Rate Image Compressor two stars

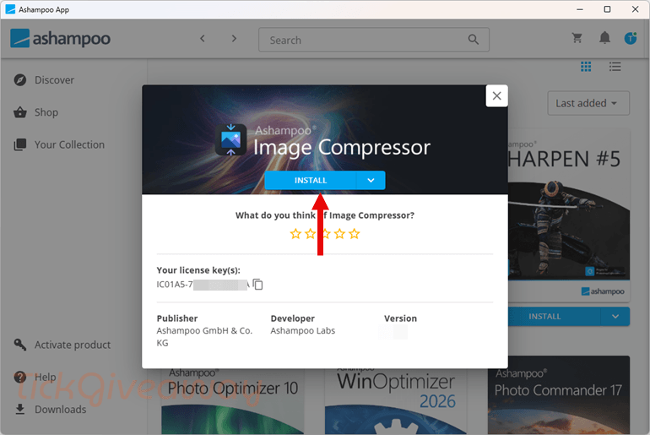coord(310,234)
